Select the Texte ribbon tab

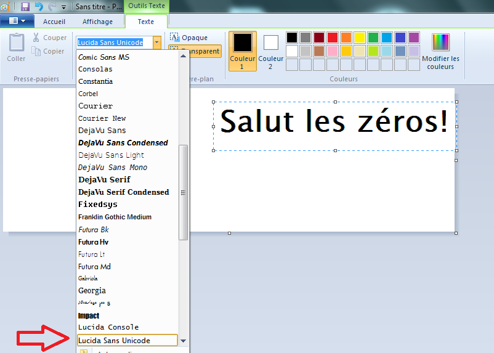click(146, 22)
